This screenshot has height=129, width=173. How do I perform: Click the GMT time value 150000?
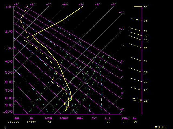coord(17,121)
